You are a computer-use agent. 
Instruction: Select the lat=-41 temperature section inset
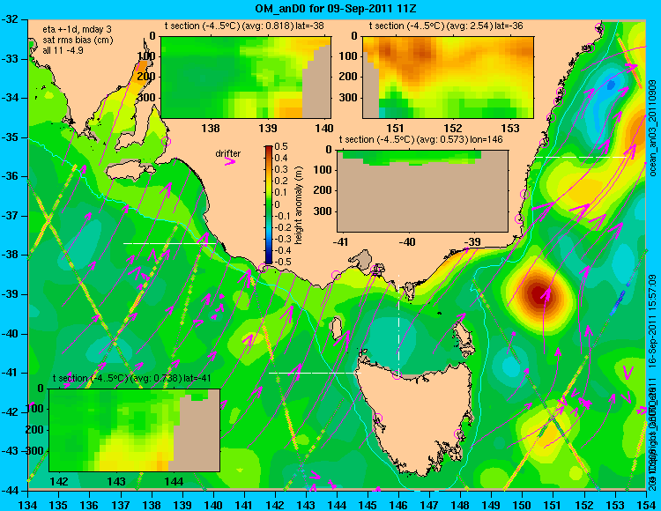tap(135, 430)
